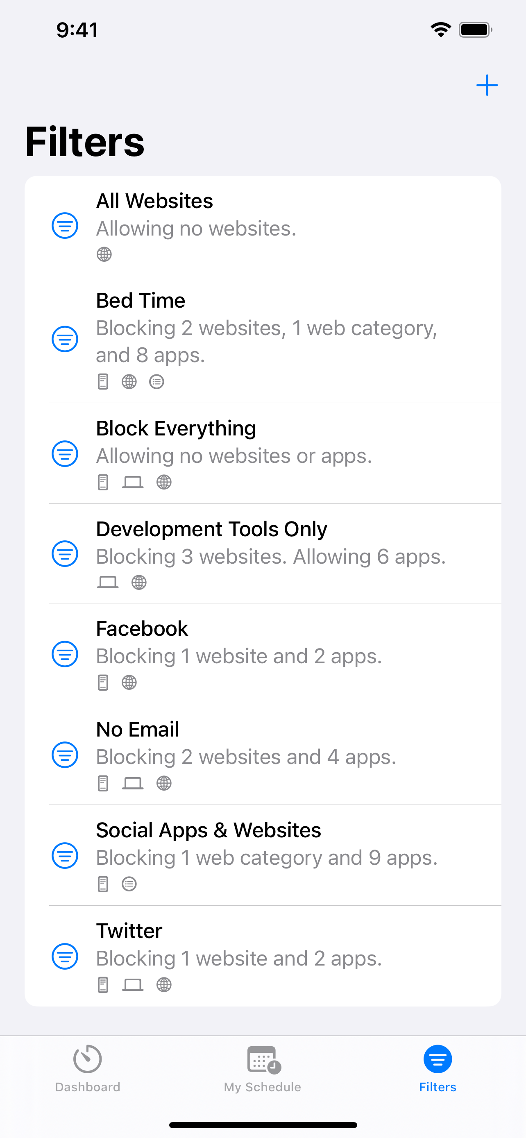Tap the filter icon beside Block Everything

(x=65, y=453)
